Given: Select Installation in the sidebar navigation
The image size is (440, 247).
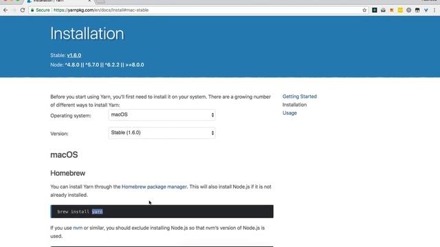Looking at the screenshot, I should pyautogui.click(x=294, y=105).
